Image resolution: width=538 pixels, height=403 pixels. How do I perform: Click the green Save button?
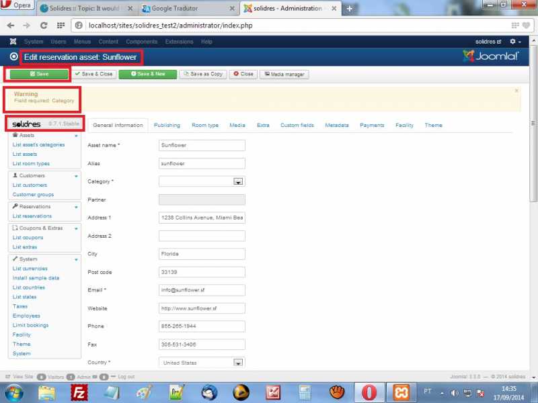pos(39,74)
